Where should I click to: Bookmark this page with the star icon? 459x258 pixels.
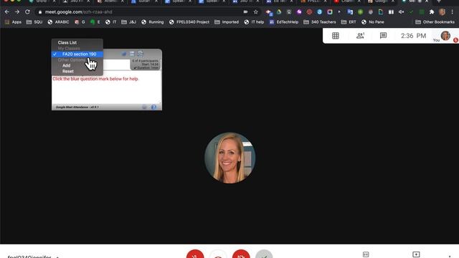point(255,12)
